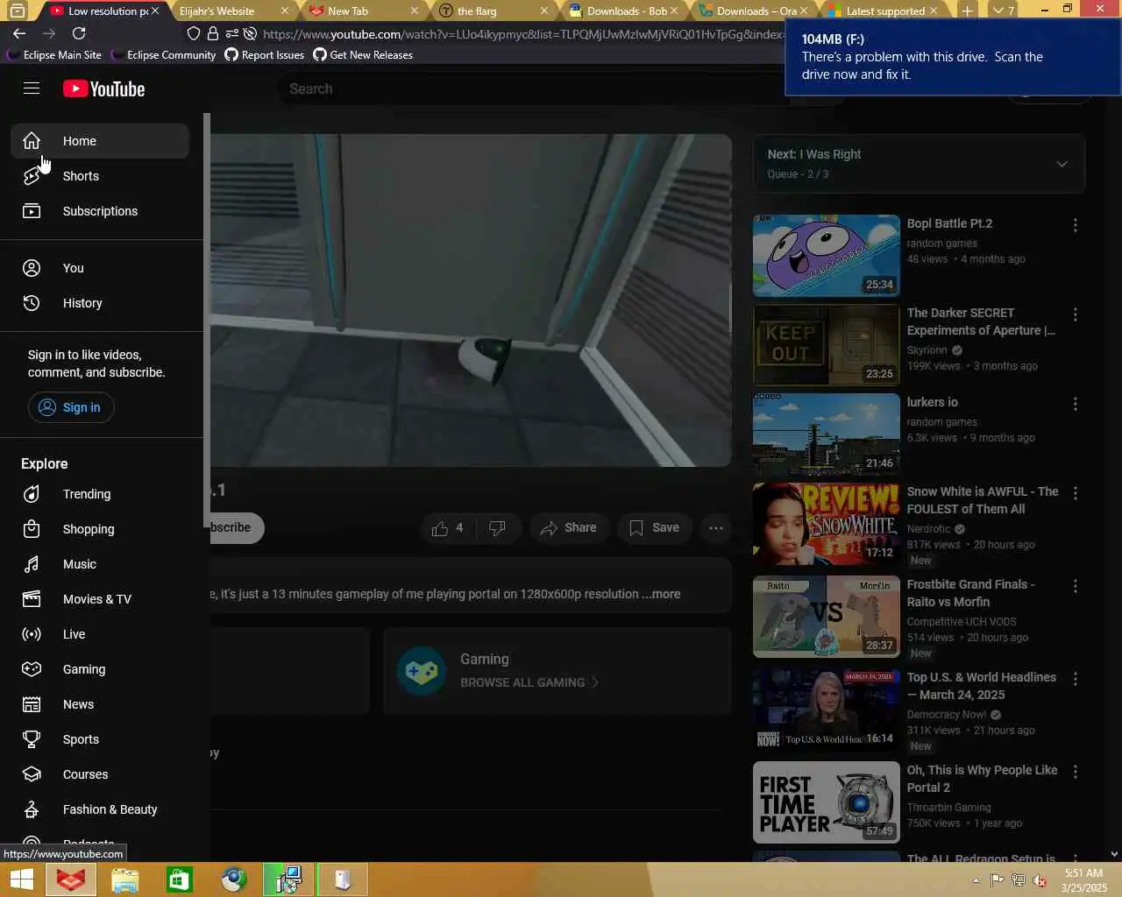Open History in the sidebar
This screenshot has width=1122, height=897.
pos(100,303)
